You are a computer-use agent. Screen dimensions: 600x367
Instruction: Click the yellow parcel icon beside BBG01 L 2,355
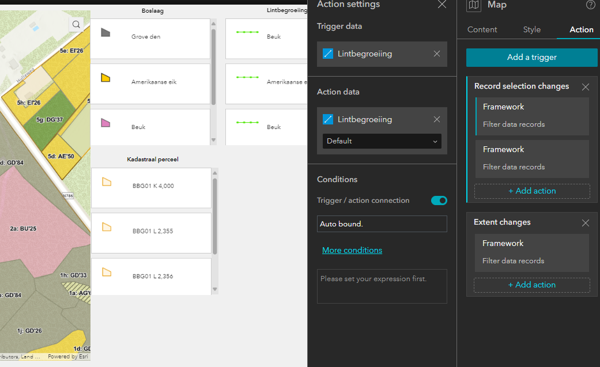pyautogui.click(x=107, y=228)
